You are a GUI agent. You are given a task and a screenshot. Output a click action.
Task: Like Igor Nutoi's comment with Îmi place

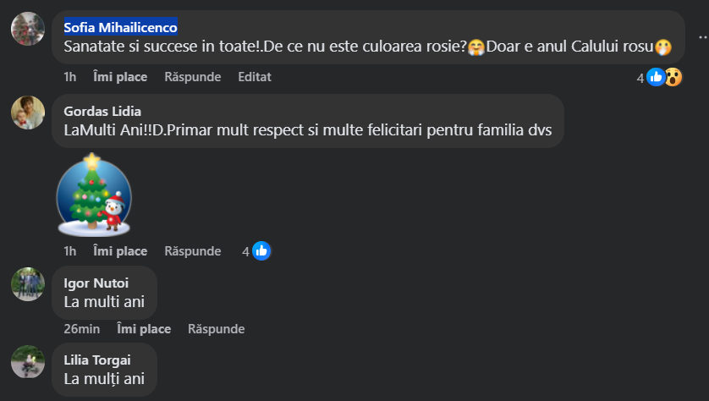(x=144, y=329)
